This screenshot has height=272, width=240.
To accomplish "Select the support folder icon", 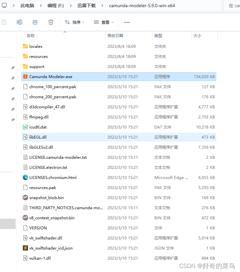I will 25,66.
